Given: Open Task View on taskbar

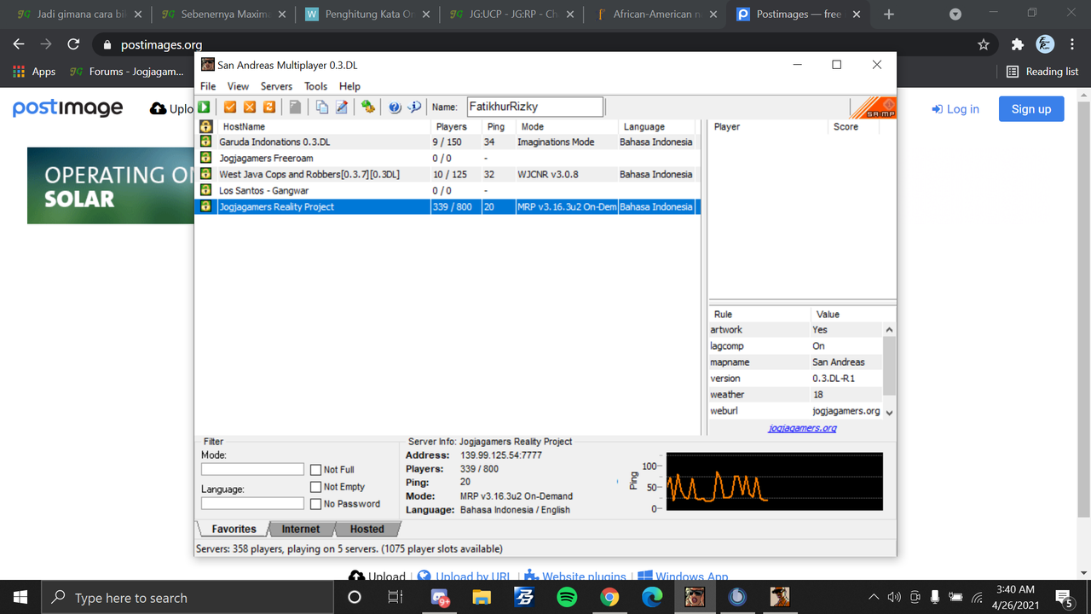Looking at the screenshot, I should coord(395,597).
